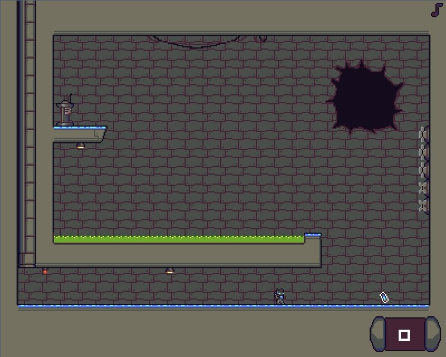
Task: Click the scroll with the white square
Action: 405,334
